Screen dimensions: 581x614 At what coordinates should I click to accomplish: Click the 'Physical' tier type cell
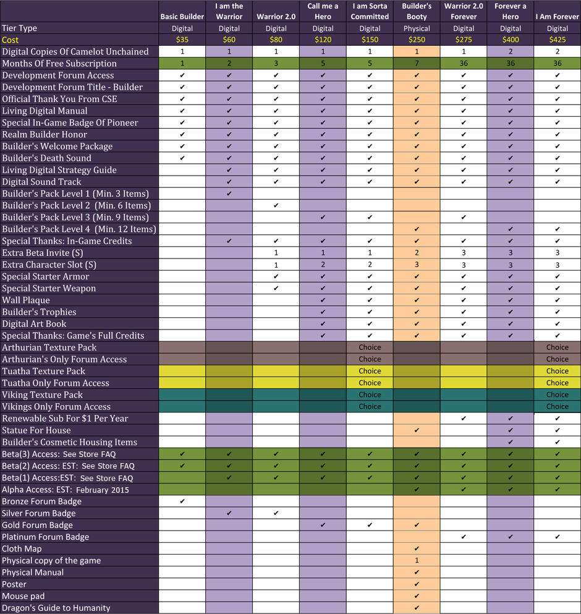tap(417, 28)
